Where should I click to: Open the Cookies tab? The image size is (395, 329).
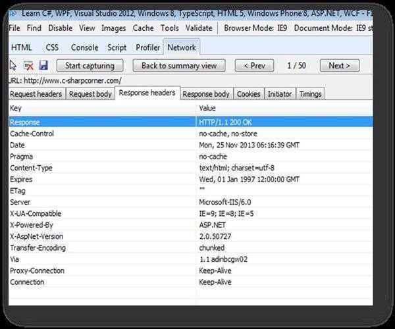(248, 94)
